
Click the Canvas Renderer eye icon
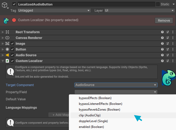pos(7,38)
